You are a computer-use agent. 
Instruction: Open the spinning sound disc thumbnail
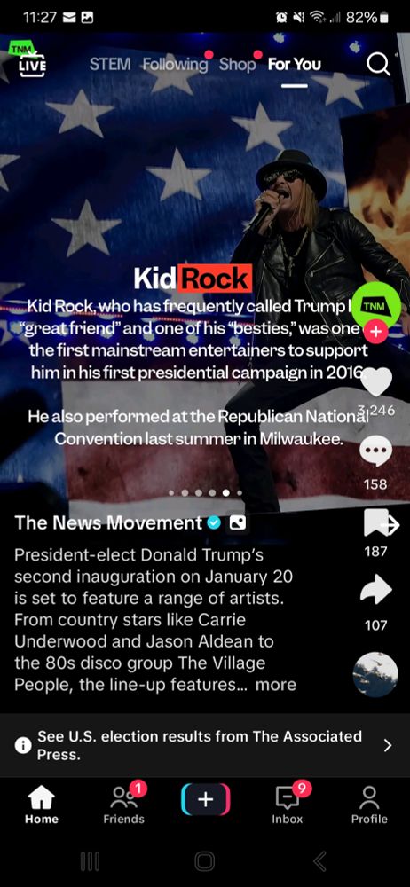375,674
